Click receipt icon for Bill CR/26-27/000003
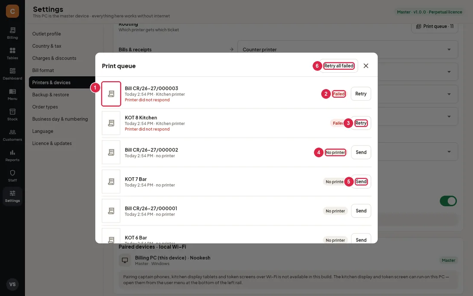The image size is (473, 296). [x=111, y=94]
